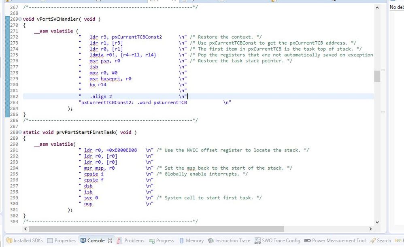Click the 'svc 0' instruction
This screenshot has height=247, width=404.
click(91, 198)
